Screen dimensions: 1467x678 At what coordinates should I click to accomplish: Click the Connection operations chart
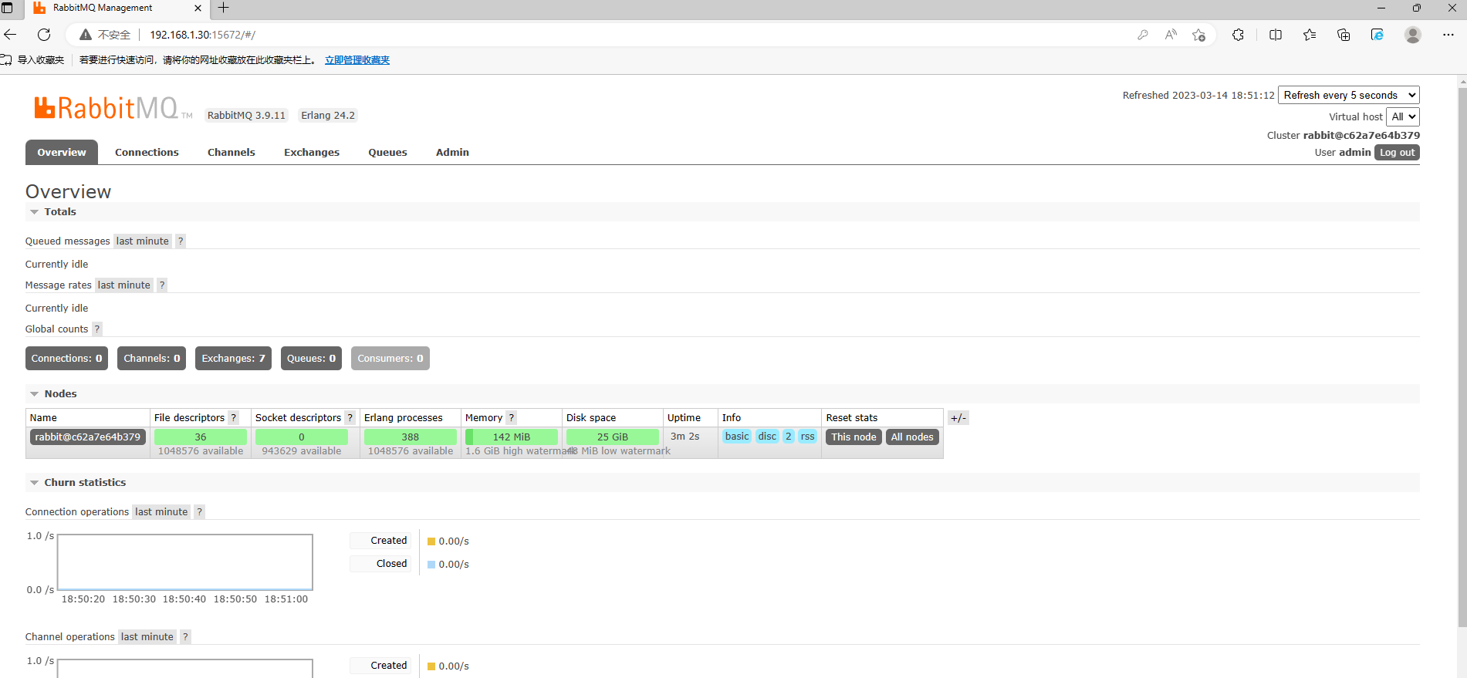[185, 562]
